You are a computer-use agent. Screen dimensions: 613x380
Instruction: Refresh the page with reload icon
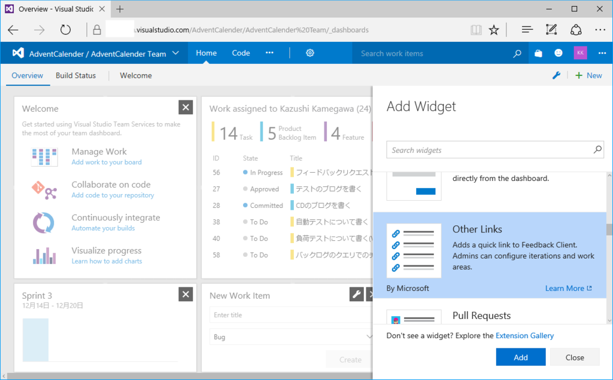[x=65, y=30]
